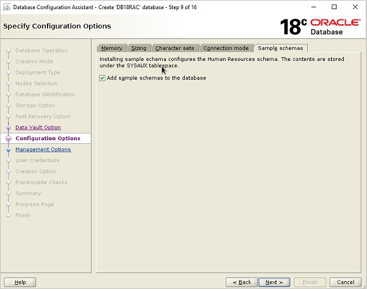Screen dimensions: 367x289
Task: Click the Fast Recovery Option step text
Action: tap(43, 116)
